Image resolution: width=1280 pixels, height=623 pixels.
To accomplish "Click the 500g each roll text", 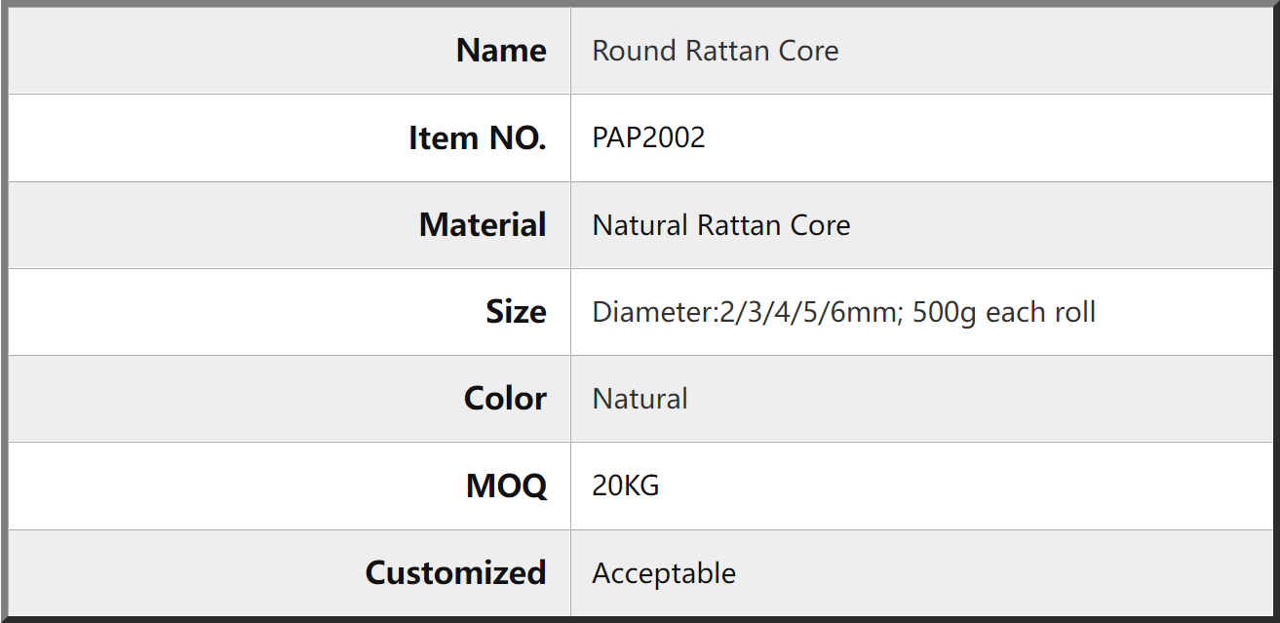I will (x=1004, y=312).
